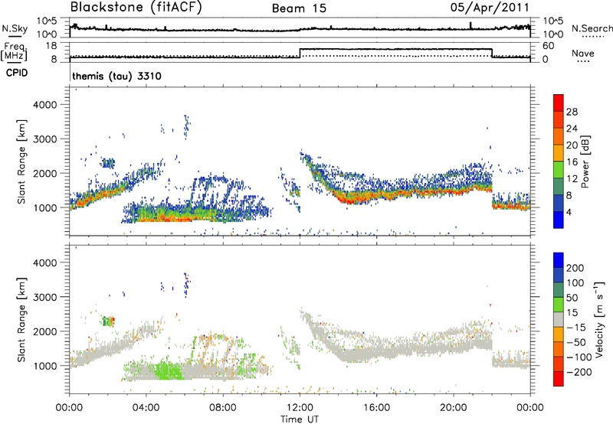Image resolution: width=613 pixels, height=424 pixels.
Task: Pick the bright blue bottom Power colorbar segment
Action: pyautogui.click(x=559, y=220)
